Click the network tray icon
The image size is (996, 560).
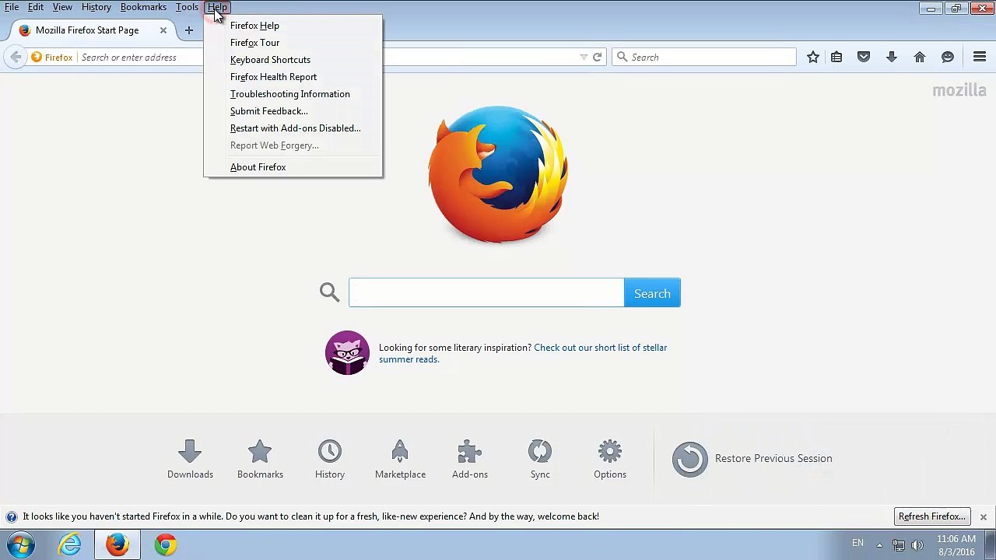click(x=899, y=545)
